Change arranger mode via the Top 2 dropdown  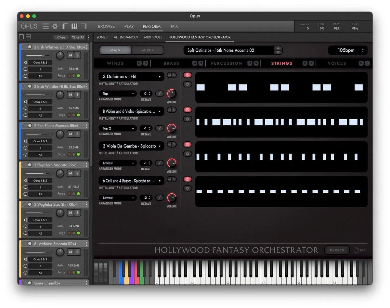[117, 128]
